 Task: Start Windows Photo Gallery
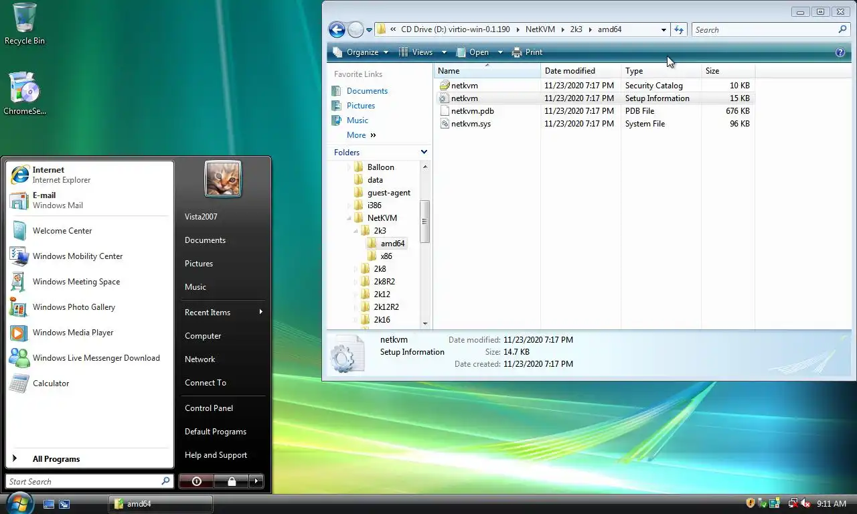[90, 307]
